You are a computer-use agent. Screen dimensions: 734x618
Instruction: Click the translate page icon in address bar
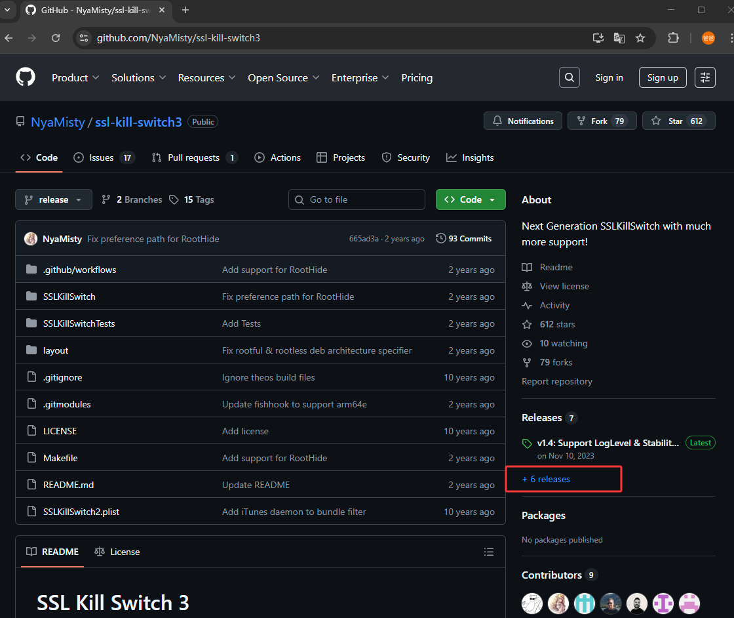[619, 38]
